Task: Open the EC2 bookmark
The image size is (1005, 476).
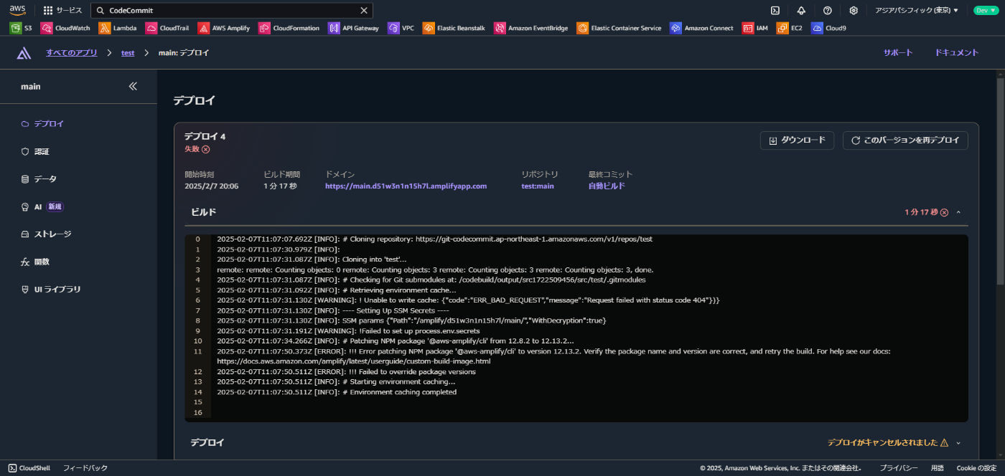Action: [790, 28]
